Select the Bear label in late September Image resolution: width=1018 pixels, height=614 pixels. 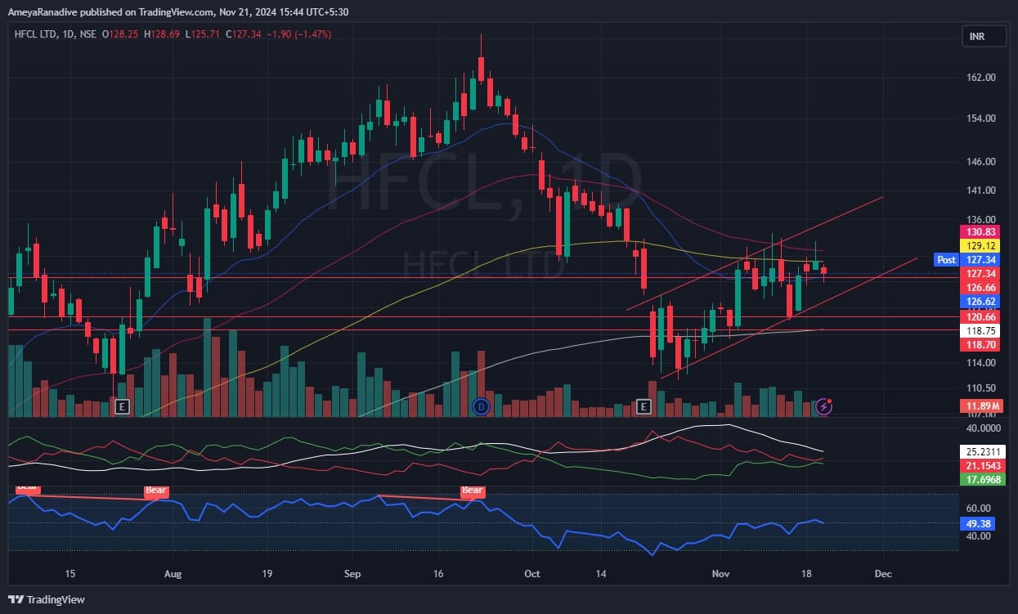coord(473,491)
